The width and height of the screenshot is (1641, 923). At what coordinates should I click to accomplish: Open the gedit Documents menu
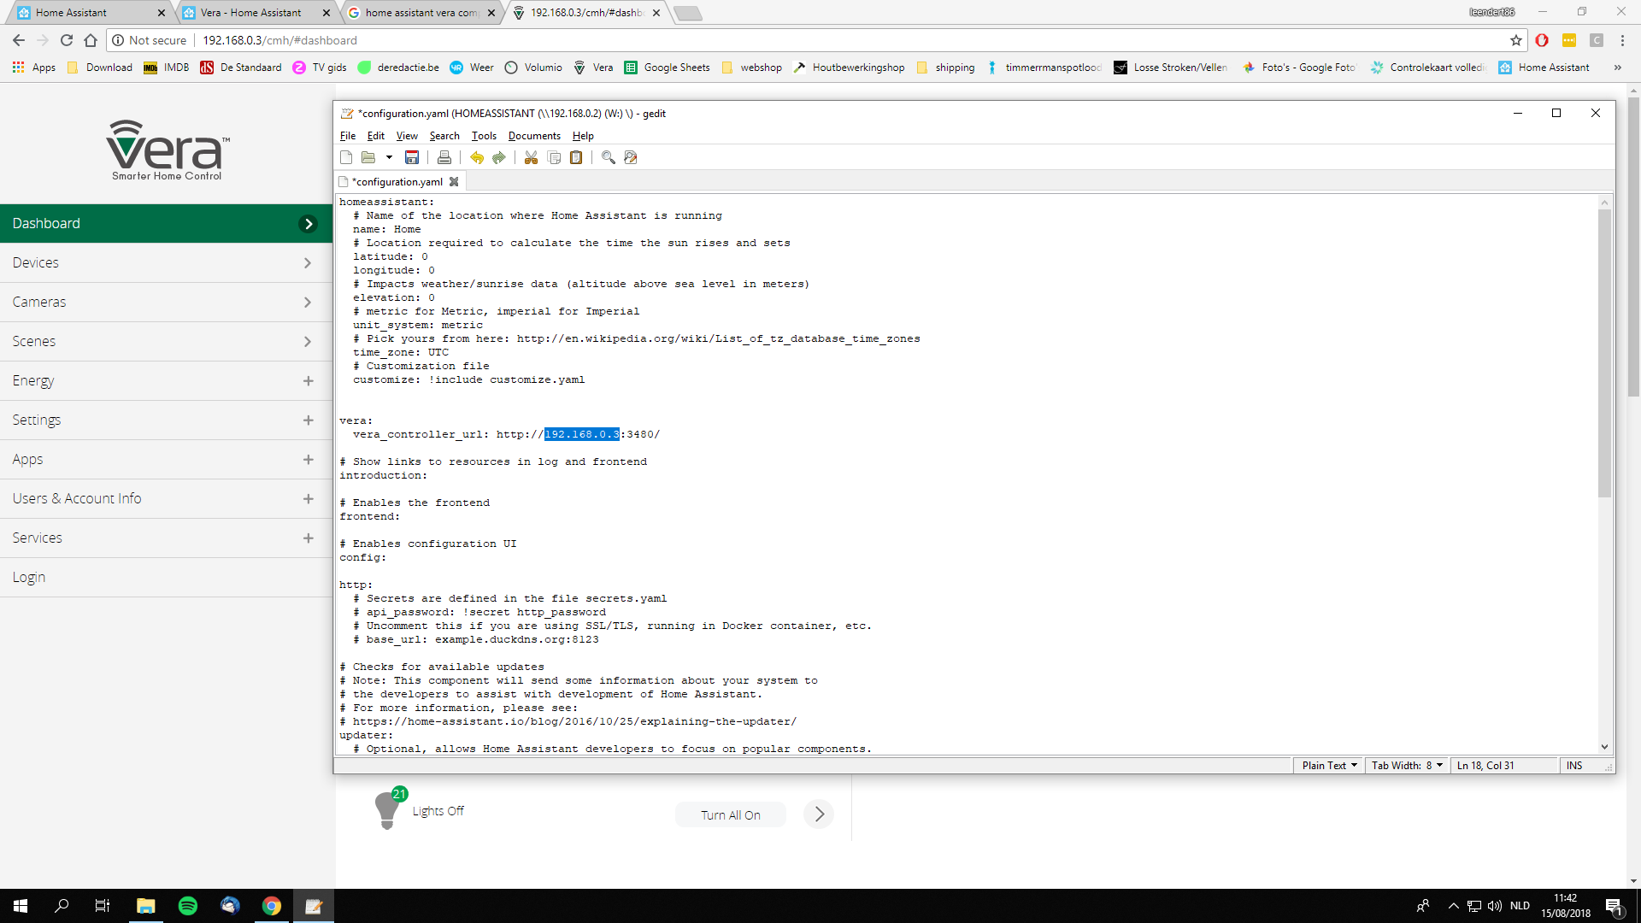click(534, 136)
